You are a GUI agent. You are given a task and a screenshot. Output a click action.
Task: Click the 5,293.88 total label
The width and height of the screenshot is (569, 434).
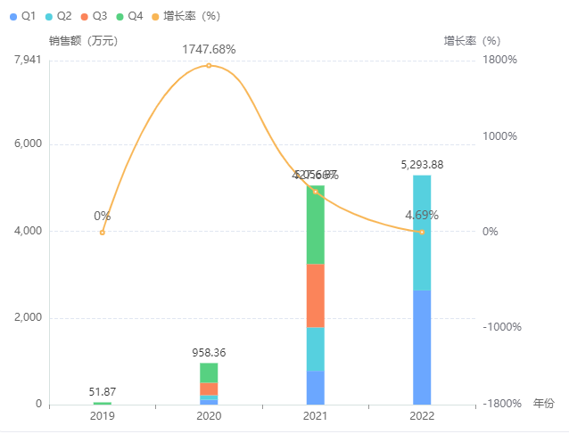click(422, 165)
